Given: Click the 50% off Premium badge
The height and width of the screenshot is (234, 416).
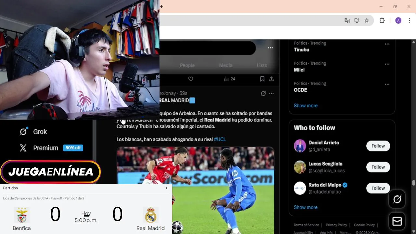Looking at the screenshot, I should [73, 148].
